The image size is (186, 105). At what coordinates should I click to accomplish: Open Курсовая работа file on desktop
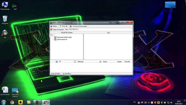tap(15, 93)
